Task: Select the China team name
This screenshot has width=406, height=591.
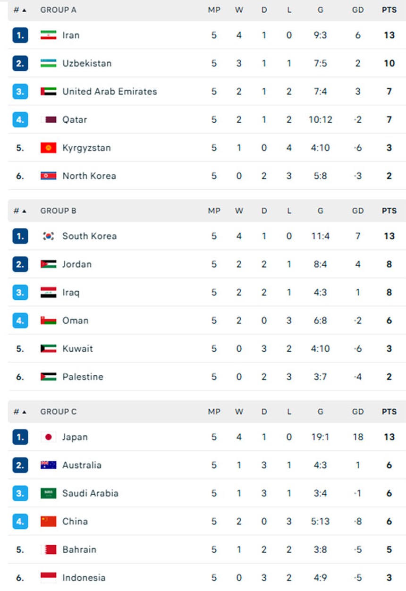Action: tap(75, 522)
